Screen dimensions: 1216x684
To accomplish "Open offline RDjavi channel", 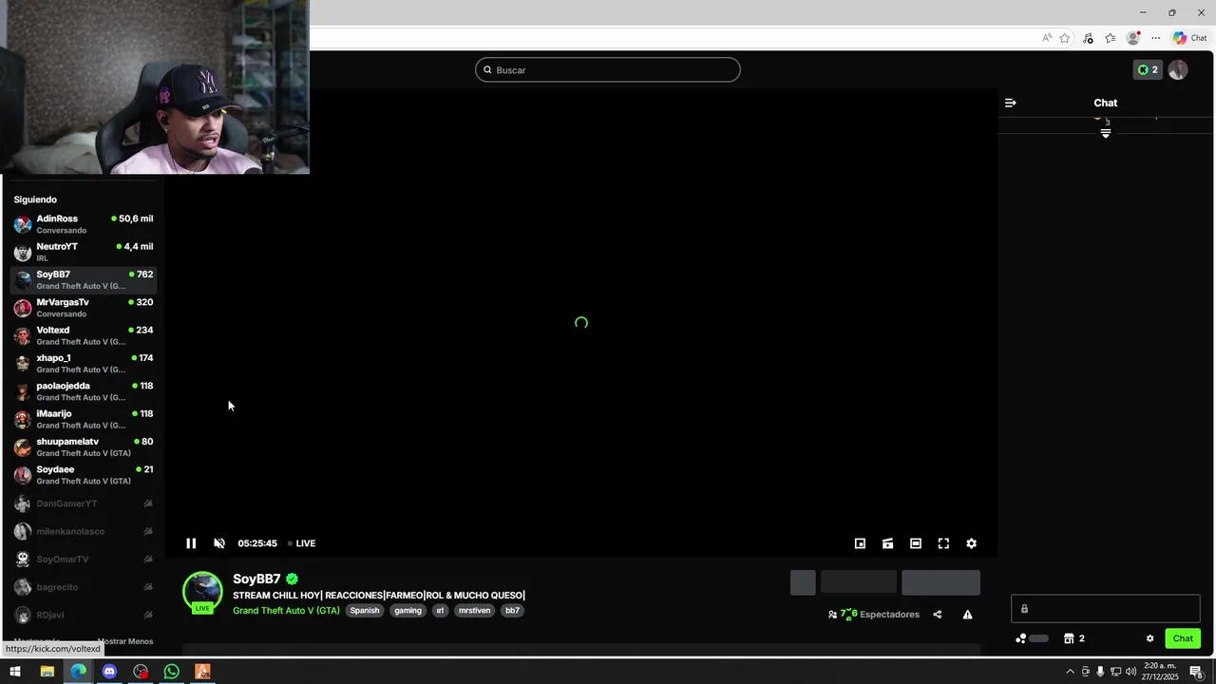I will [84, 615].
